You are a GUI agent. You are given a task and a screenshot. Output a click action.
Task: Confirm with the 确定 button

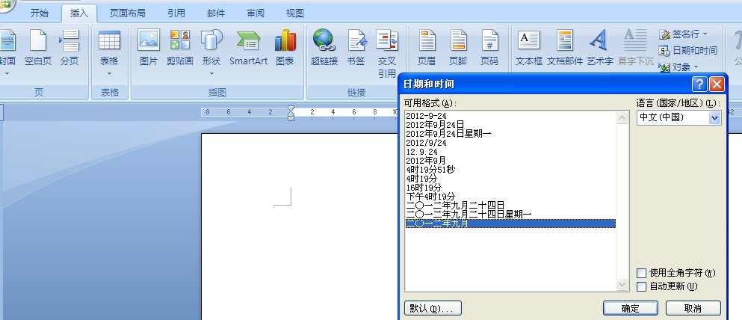631,308
